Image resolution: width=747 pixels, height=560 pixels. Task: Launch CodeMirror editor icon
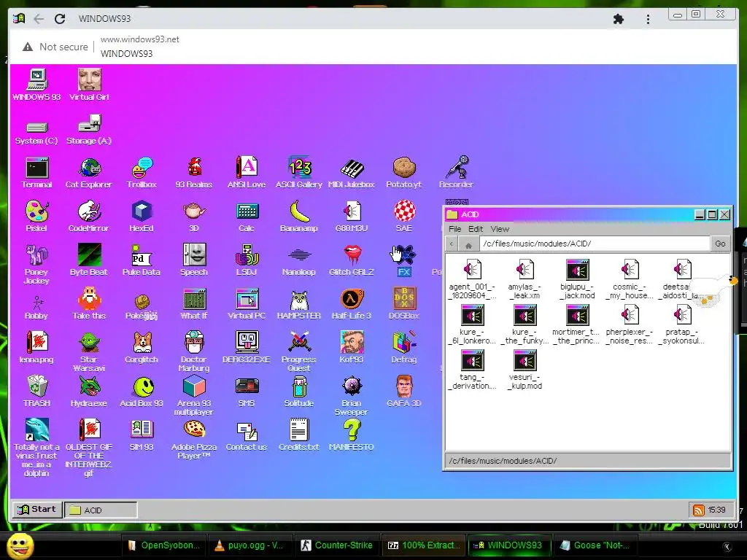(88, 216)
